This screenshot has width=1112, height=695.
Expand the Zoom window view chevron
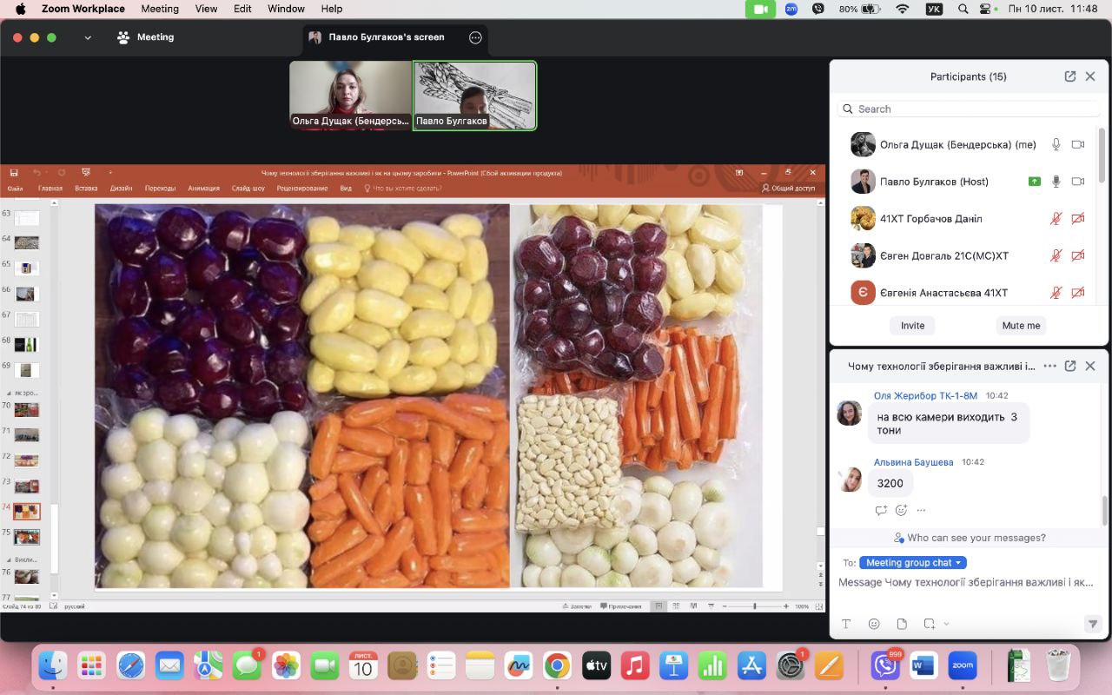(88, 37)
